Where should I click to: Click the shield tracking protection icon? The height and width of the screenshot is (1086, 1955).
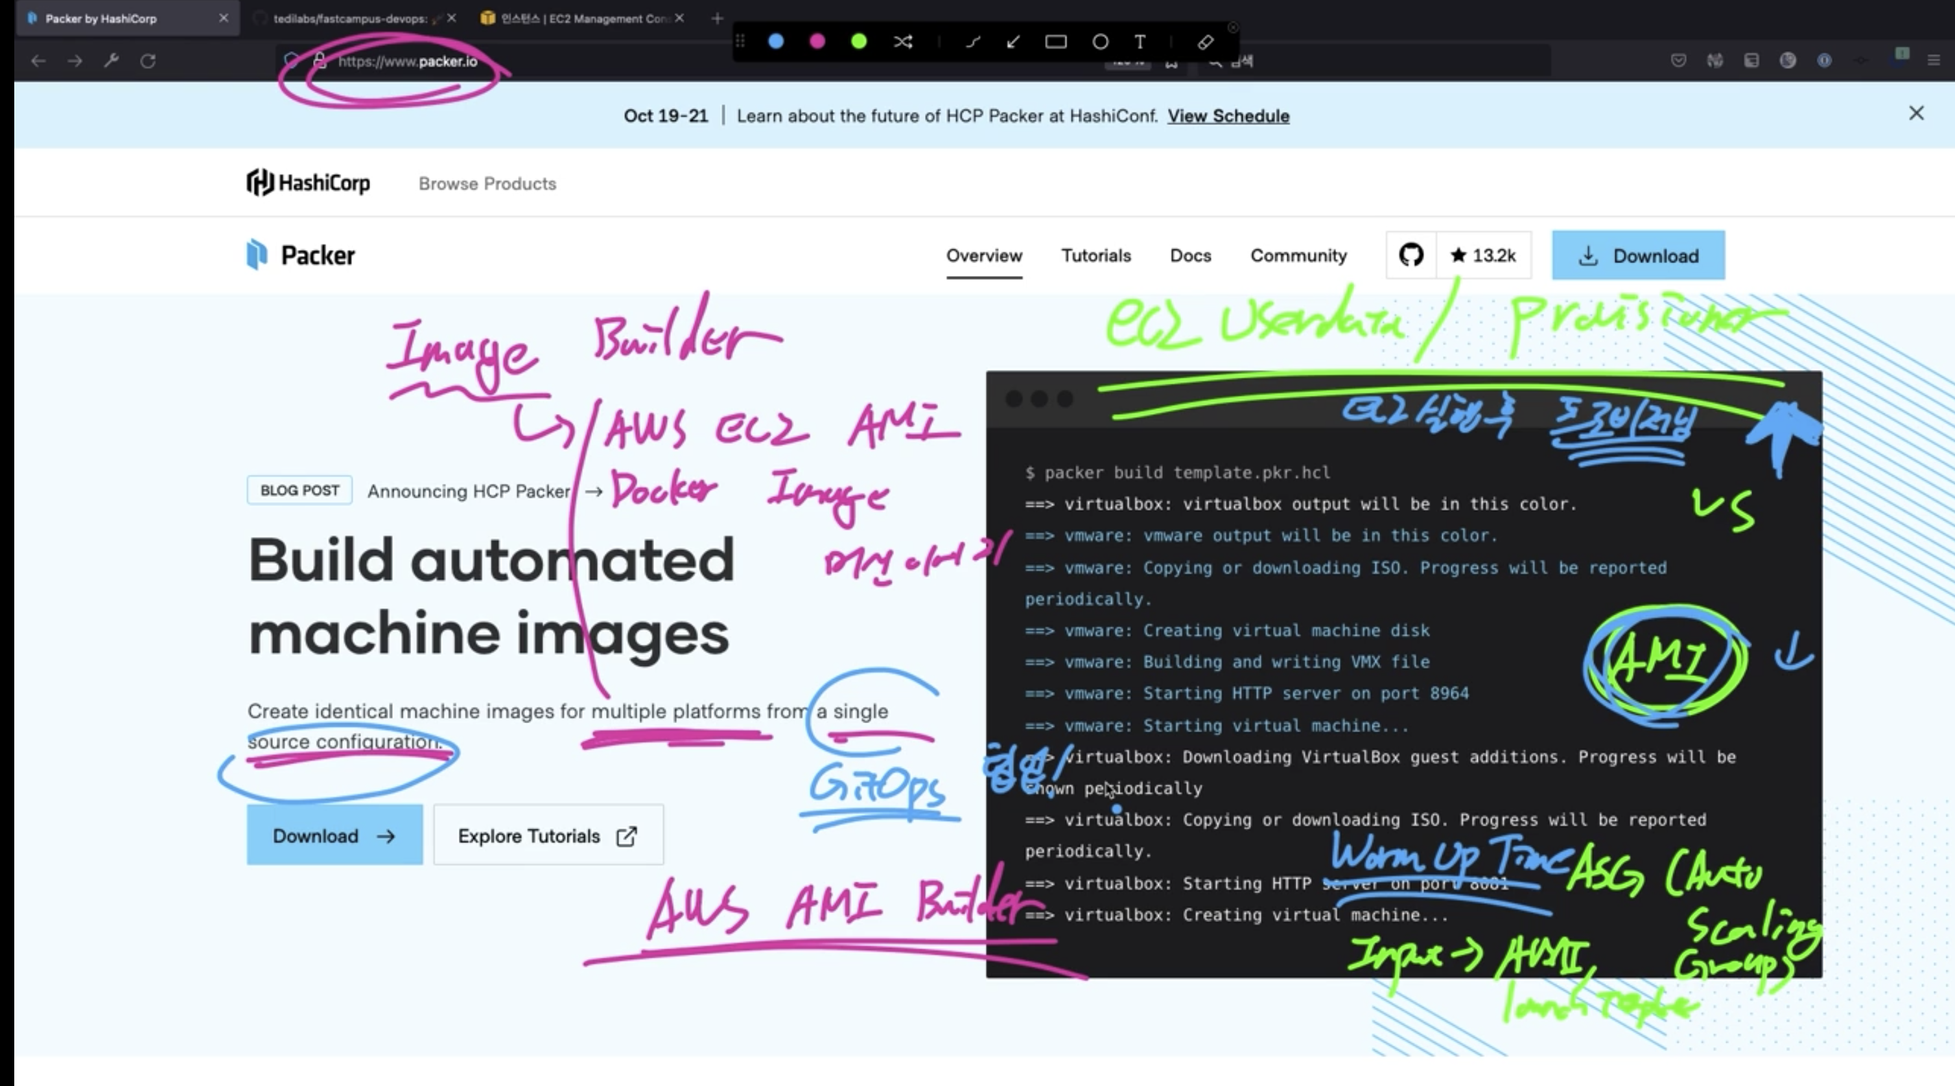(290, 60)
